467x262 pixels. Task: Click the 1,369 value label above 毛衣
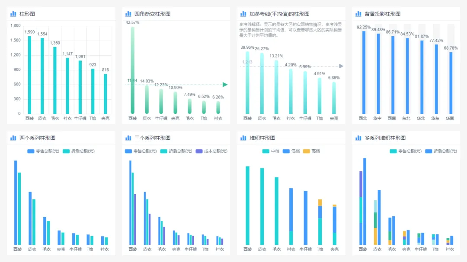(x=55, y=43)
